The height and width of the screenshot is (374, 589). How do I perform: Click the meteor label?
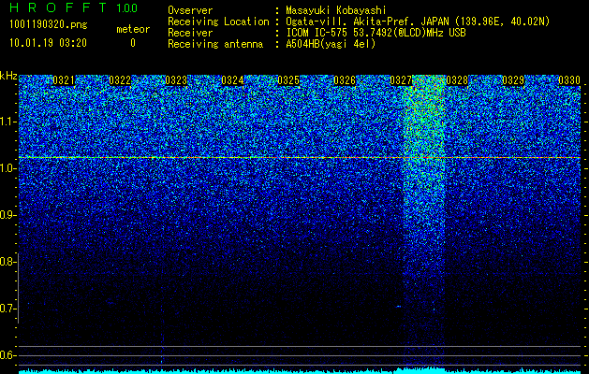(x=133, y=29)
